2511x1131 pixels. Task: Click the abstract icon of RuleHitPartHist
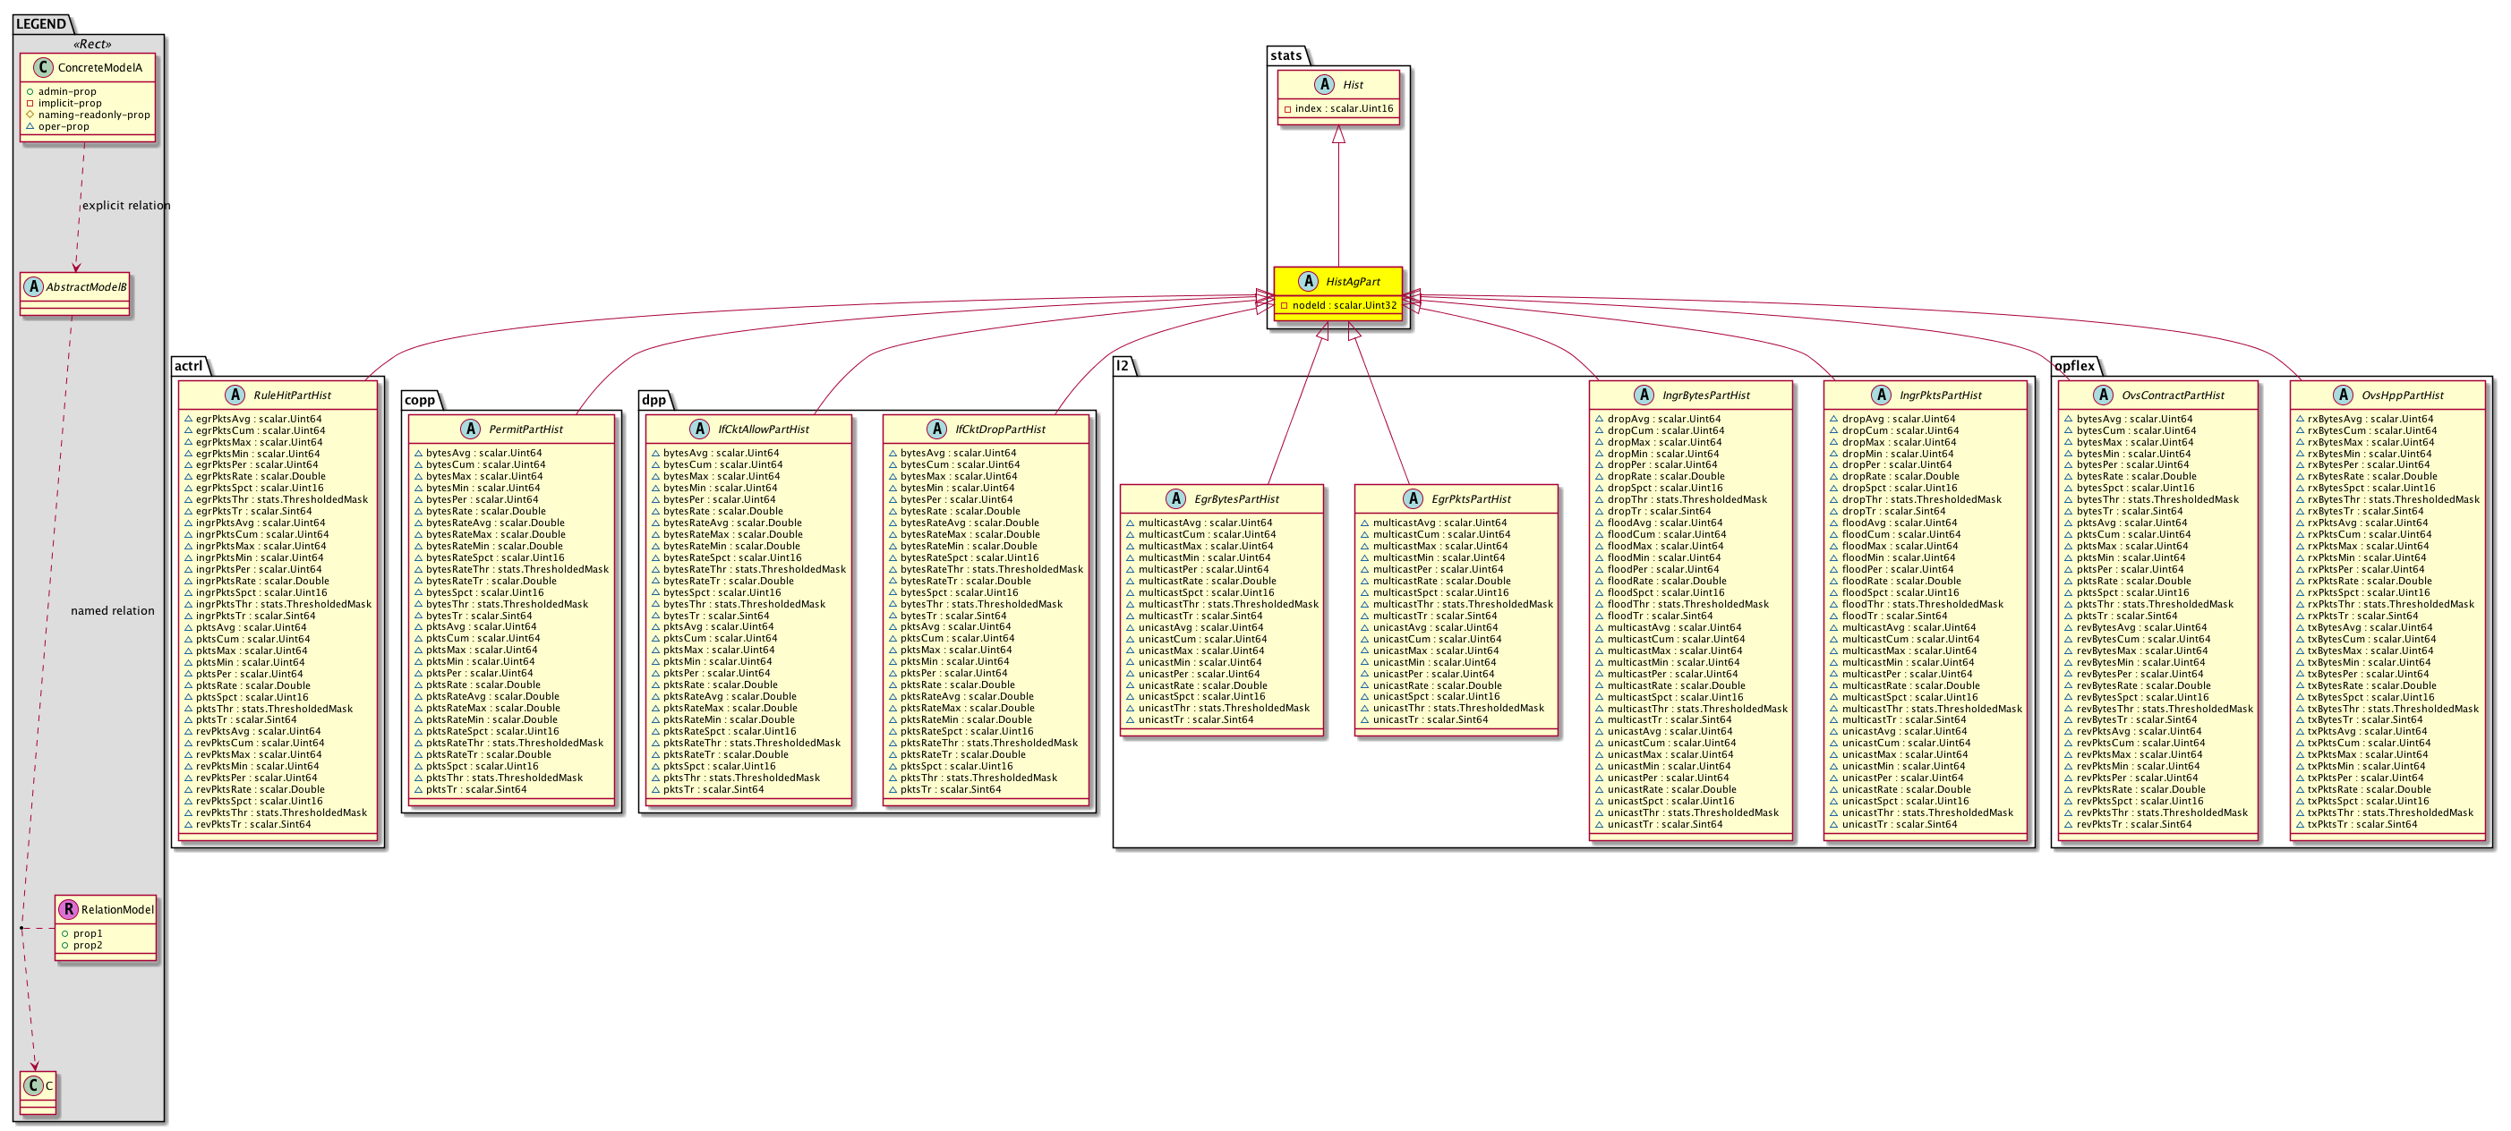coord(234,395)
